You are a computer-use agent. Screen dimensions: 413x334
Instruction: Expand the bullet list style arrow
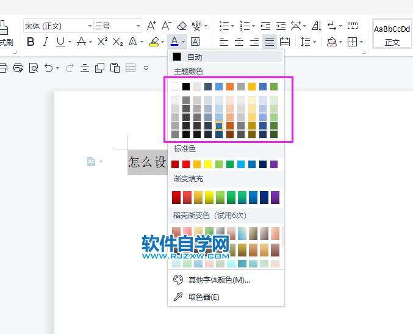pos(232,26)
